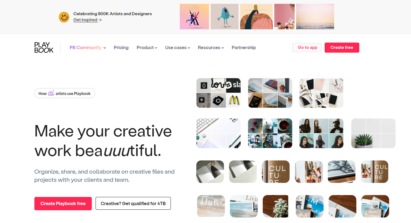Image resolution: width=411 pixels, height=223 pixels.
Task: Open the Partnership menu item
Action: coord(244,47)
